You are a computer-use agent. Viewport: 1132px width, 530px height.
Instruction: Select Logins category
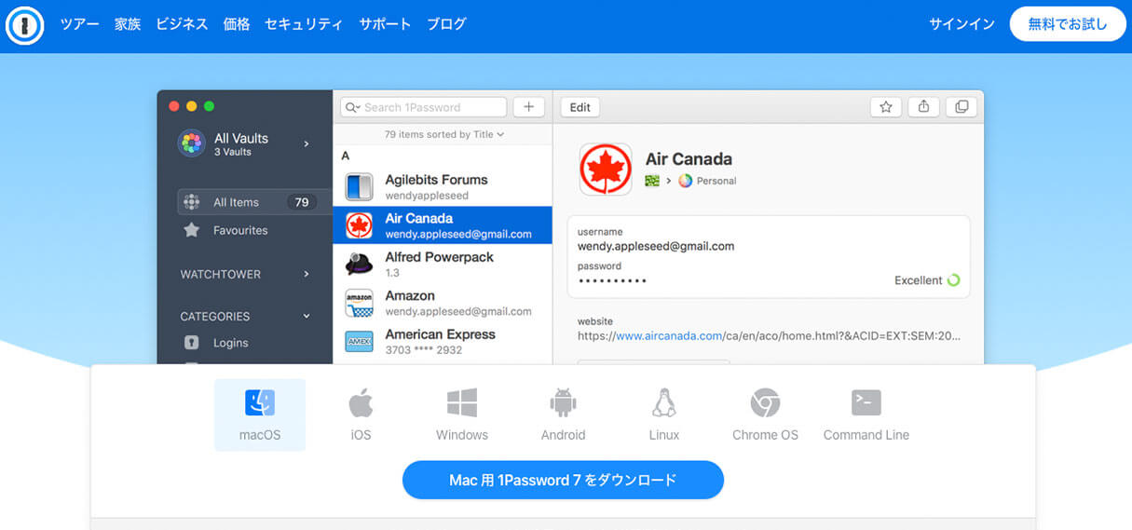(x=230, y=343)
